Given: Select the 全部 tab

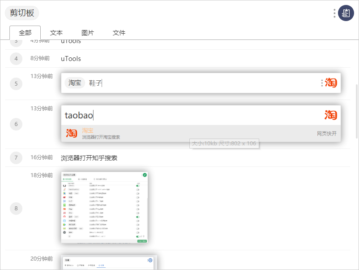Looking at the screenshot, I should coord(25,33).
